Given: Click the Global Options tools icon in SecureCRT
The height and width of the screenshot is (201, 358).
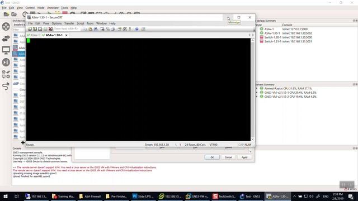Looking at the screenshot, I should point(125,29).
